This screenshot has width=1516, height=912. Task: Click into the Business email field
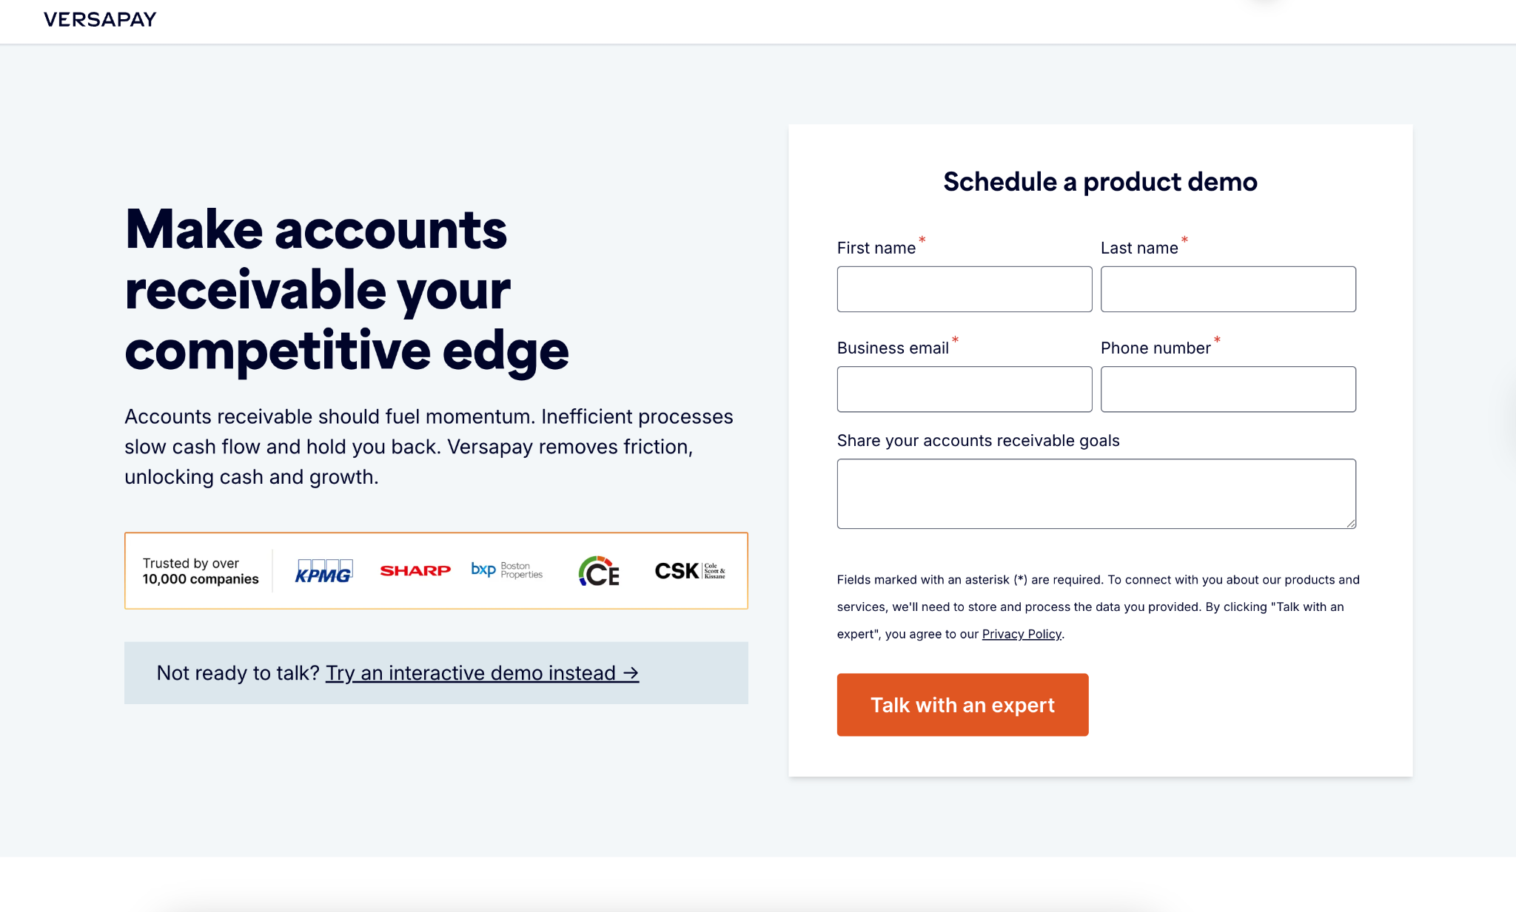tap(964, 389)
